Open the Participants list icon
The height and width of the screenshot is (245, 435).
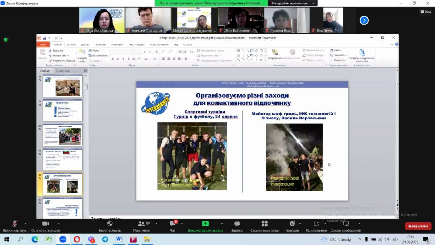coord(141,224)
